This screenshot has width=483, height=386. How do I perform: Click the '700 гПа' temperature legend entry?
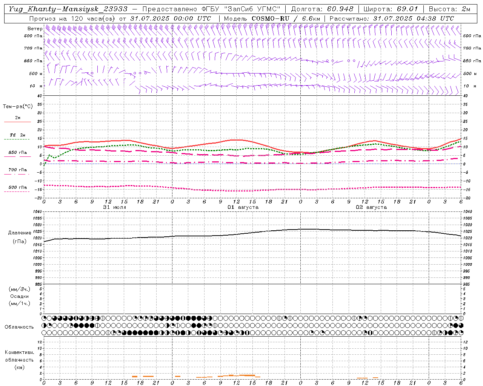18,170
